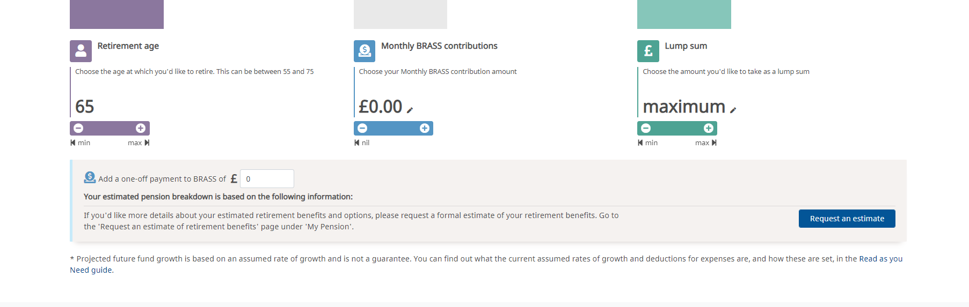969x307 pixels.
Task: Decrease Monthly BRASS contribution minus icon
Action: (x=362, y=128)
